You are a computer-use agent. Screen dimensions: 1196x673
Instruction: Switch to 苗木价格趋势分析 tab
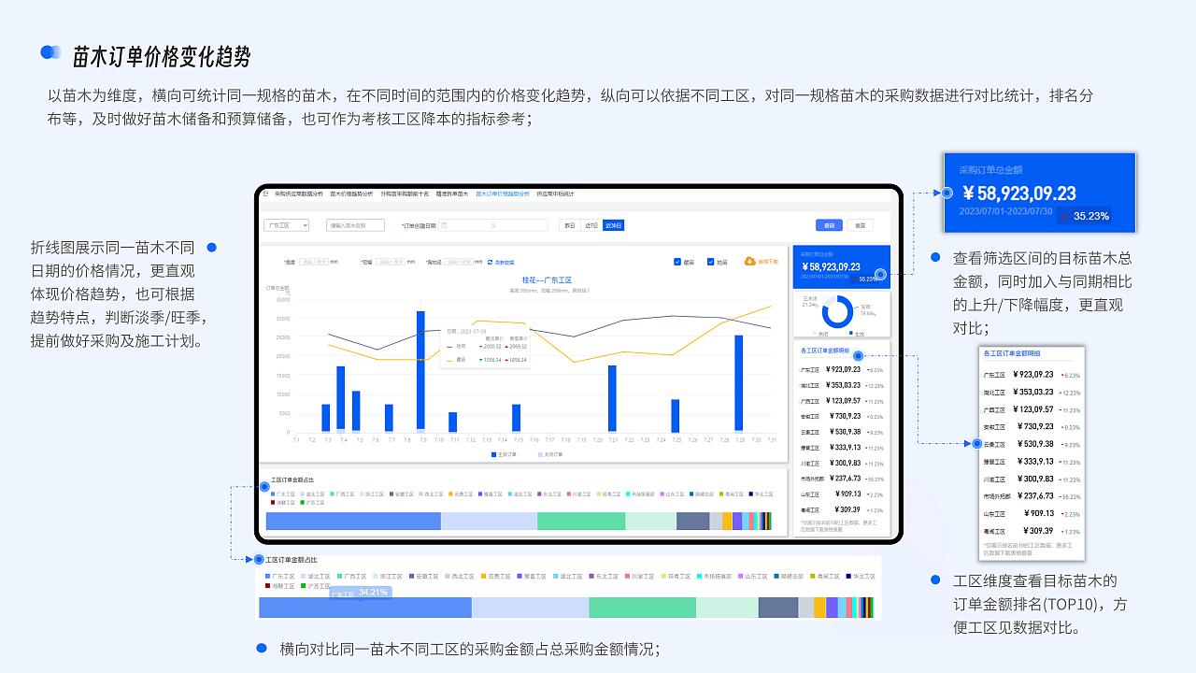pyautogui.click(x=351, y=193)
